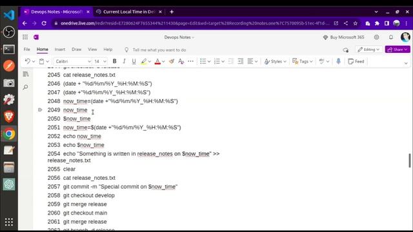Image resolution: width=413 pixels, height=232 pixels.
Task: Click the Format Painter icon
Action: 172,61
